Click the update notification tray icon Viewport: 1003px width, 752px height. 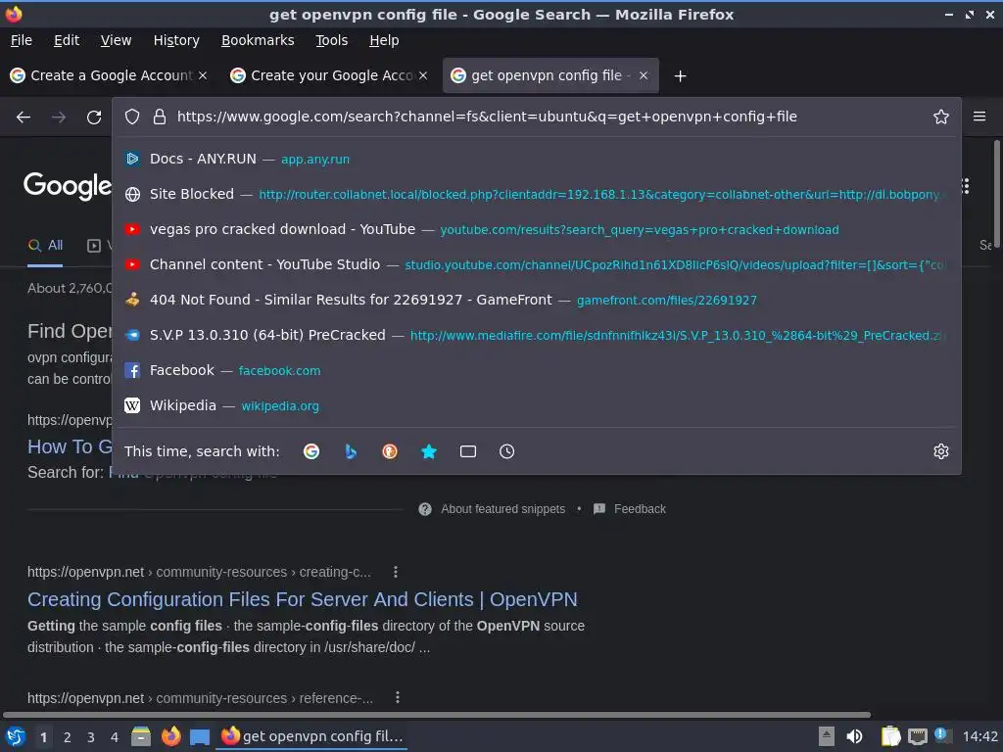tap(941, 734)
